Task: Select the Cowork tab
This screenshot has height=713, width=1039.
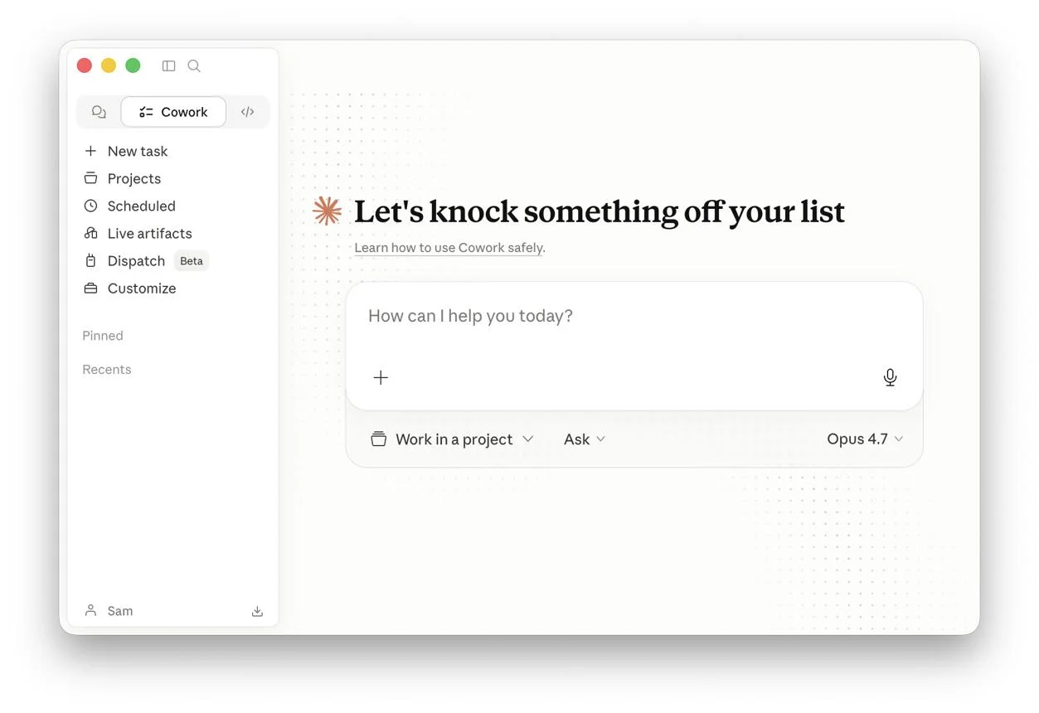Action: [x=173, y=112]
